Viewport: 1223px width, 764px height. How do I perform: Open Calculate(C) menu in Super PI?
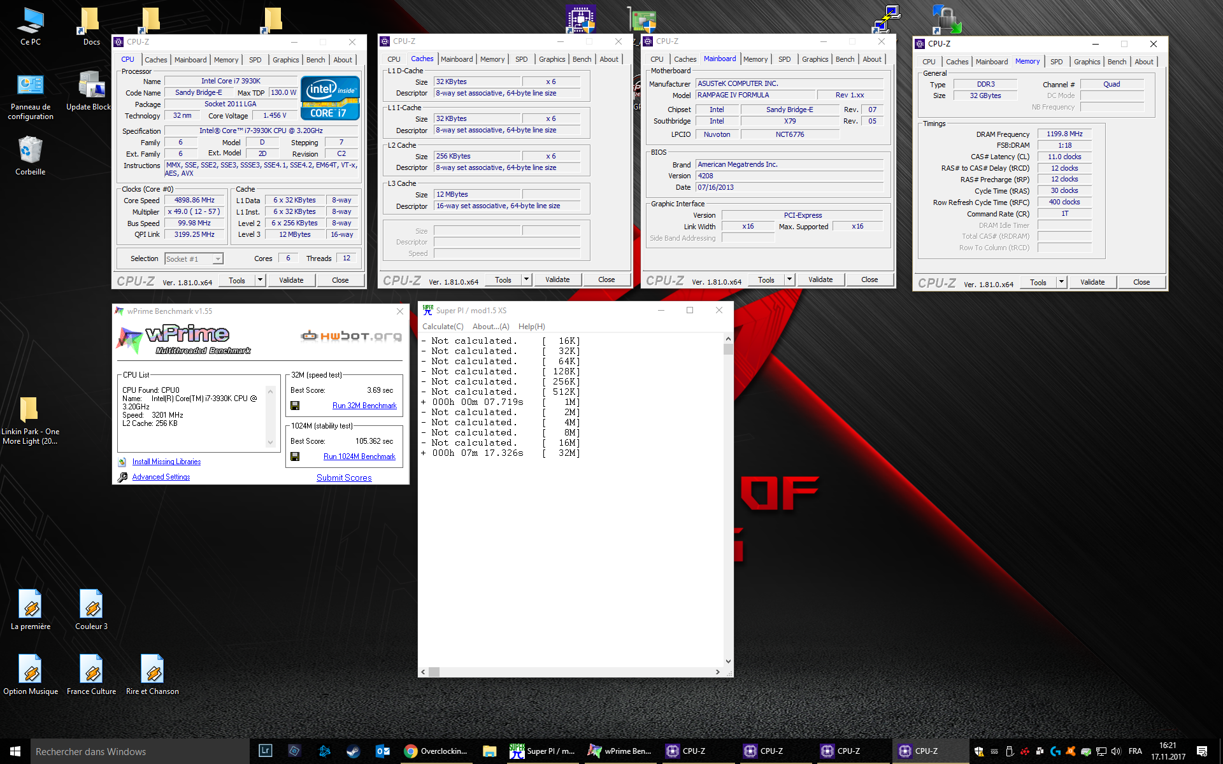(443, 327)
